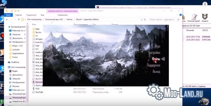Viewport: 211px width, 106px height.
Task: Select the WinRAR row dated 24.01.2013 17:26
Action: [x=197, y=37]
